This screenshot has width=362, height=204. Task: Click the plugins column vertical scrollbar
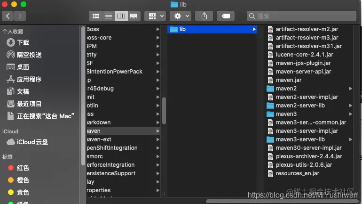164,111
